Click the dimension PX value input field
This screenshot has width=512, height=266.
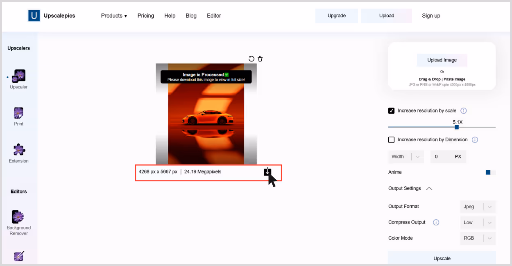tap(448, 157)
